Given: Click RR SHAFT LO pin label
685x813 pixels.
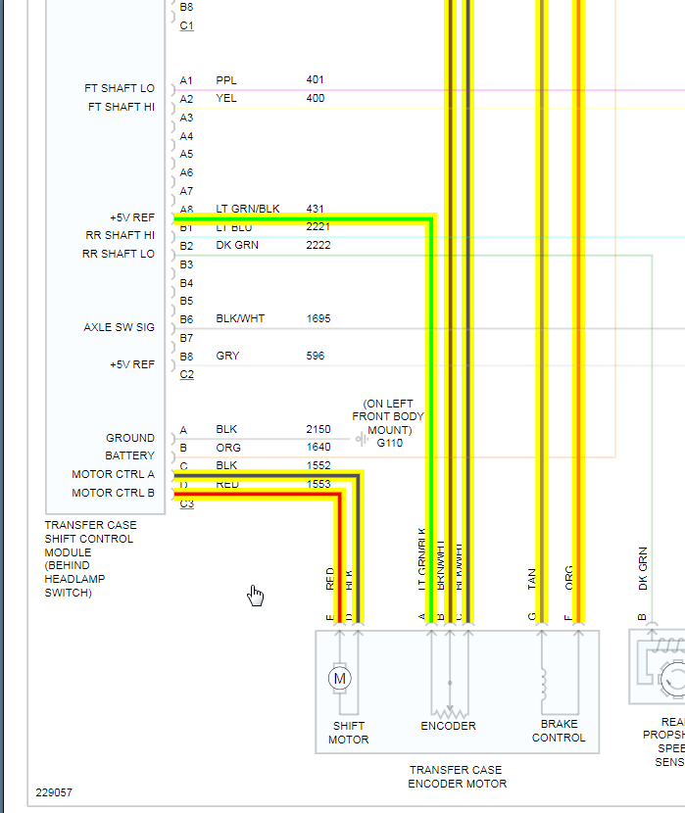Looking at the screenshot, I should 119,254.
